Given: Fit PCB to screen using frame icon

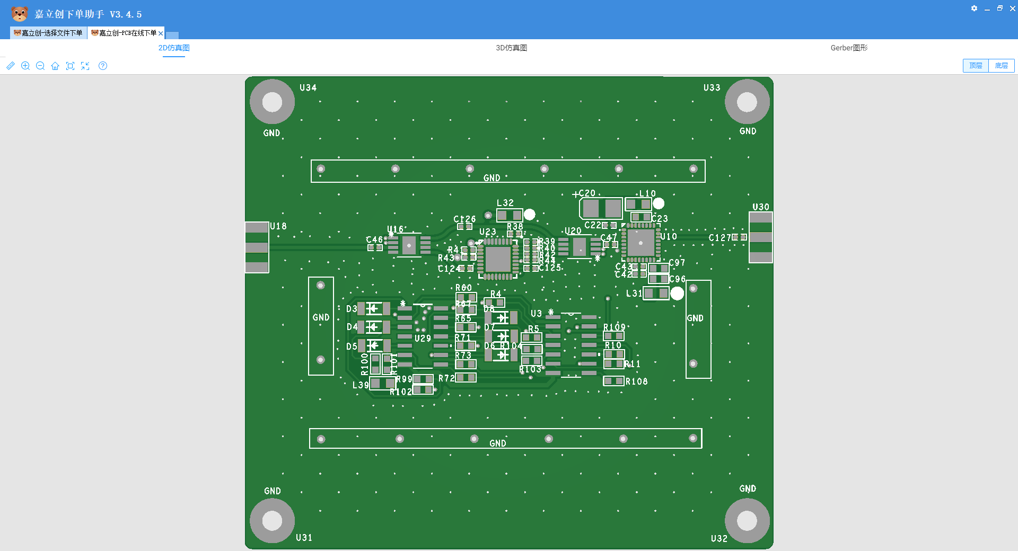Looking at the screenshot, I should [x=70, y=66].
